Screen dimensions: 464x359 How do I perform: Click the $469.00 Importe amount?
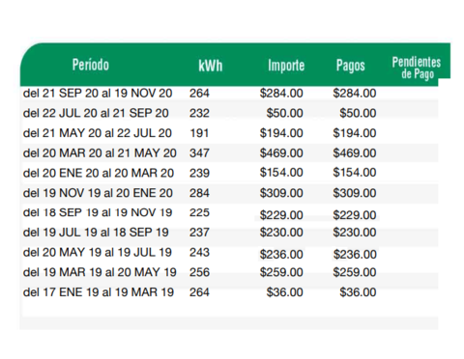(x=281, y=153)
